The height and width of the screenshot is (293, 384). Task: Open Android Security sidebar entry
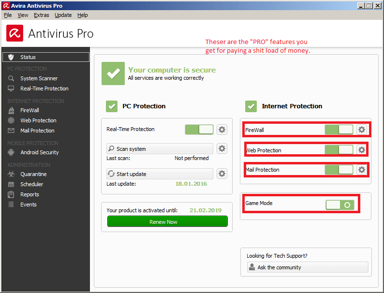40,152
